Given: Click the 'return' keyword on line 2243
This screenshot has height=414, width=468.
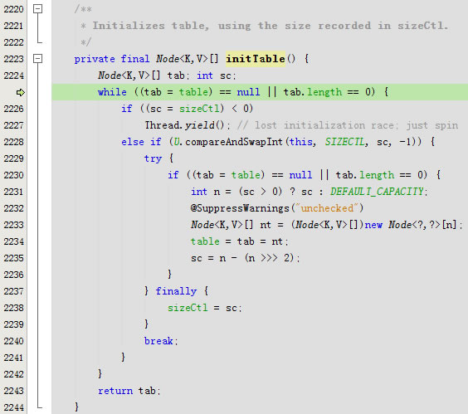Looking at the screenshot, I should click(115, 391).
